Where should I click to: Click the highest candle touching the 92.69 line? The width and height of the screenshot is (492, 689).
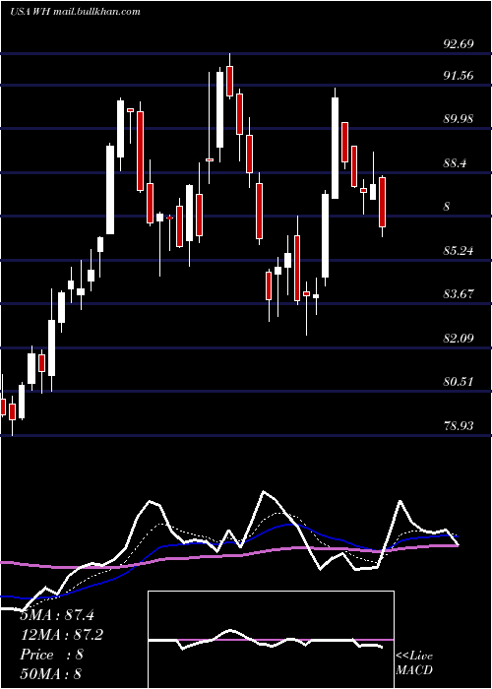tap(229, 76)
